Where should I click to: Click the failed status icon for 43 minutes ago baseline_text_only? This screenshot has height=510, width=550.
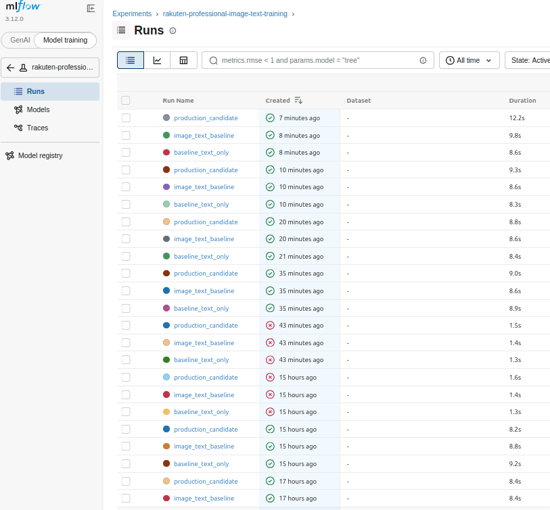coord(270,360)
